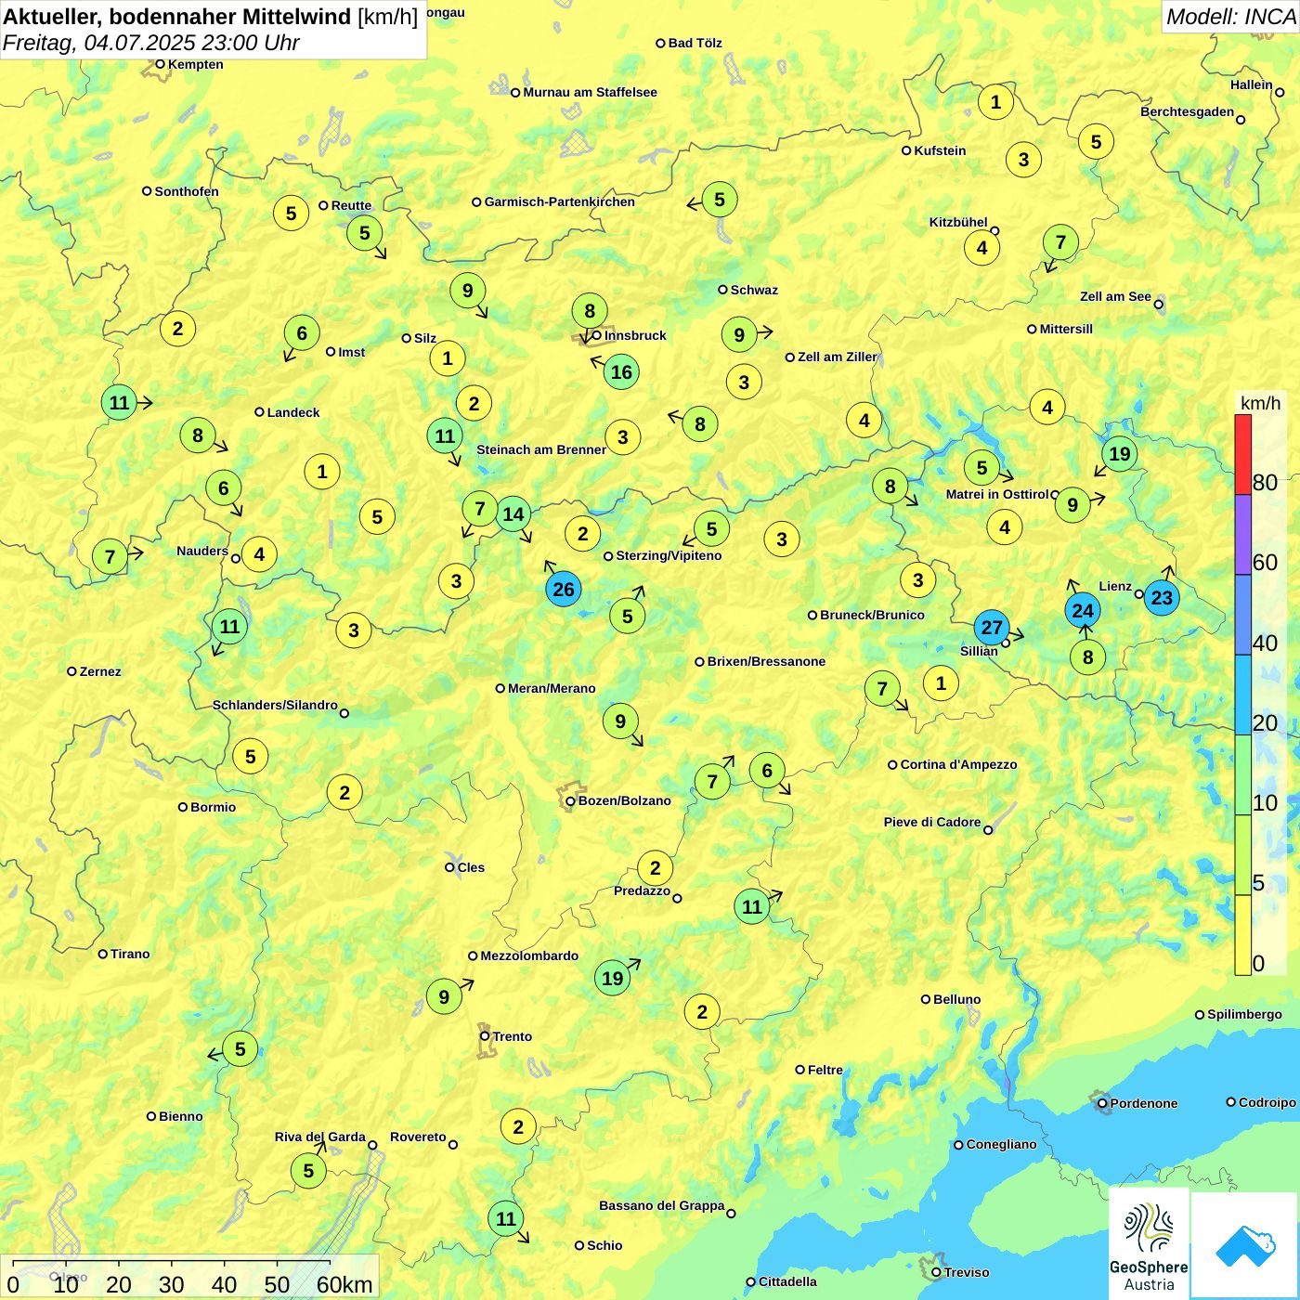The image size is (1300, 1300).
Task: Click the Garmisch-Partenkirchen label
Action: (x=560, y=201)
